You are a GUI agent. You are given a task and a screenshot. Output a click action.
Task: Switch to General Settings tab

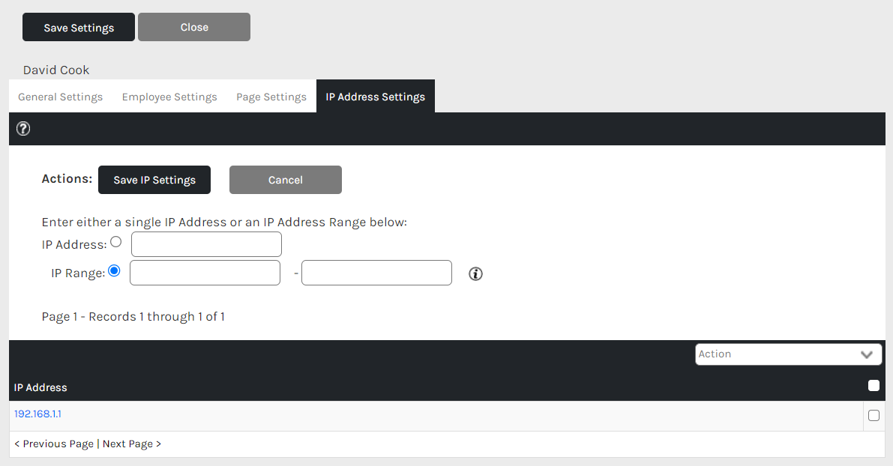pyautogui.click(x=61, y=97)
